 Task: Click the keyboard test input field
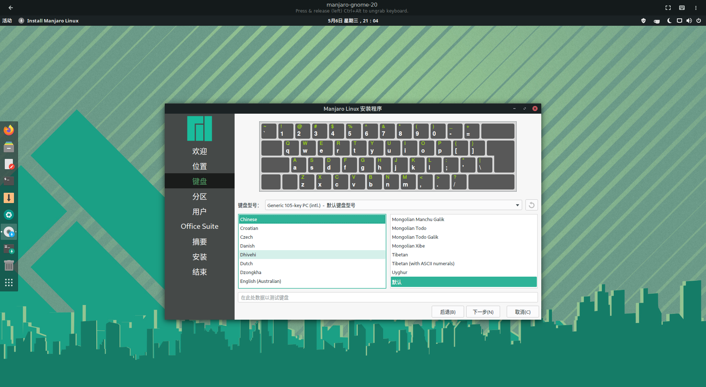click(388, 298)
